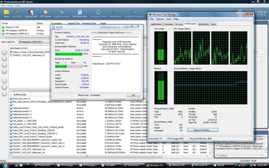The width and height of the screenshot is (269, 168).
Task: Open the Show Jobs For printer dropdown
Action: (x=34, y=42)
